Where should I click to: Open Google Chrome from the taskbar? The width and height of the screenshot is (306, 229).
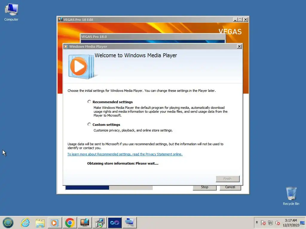click(70, 223)
